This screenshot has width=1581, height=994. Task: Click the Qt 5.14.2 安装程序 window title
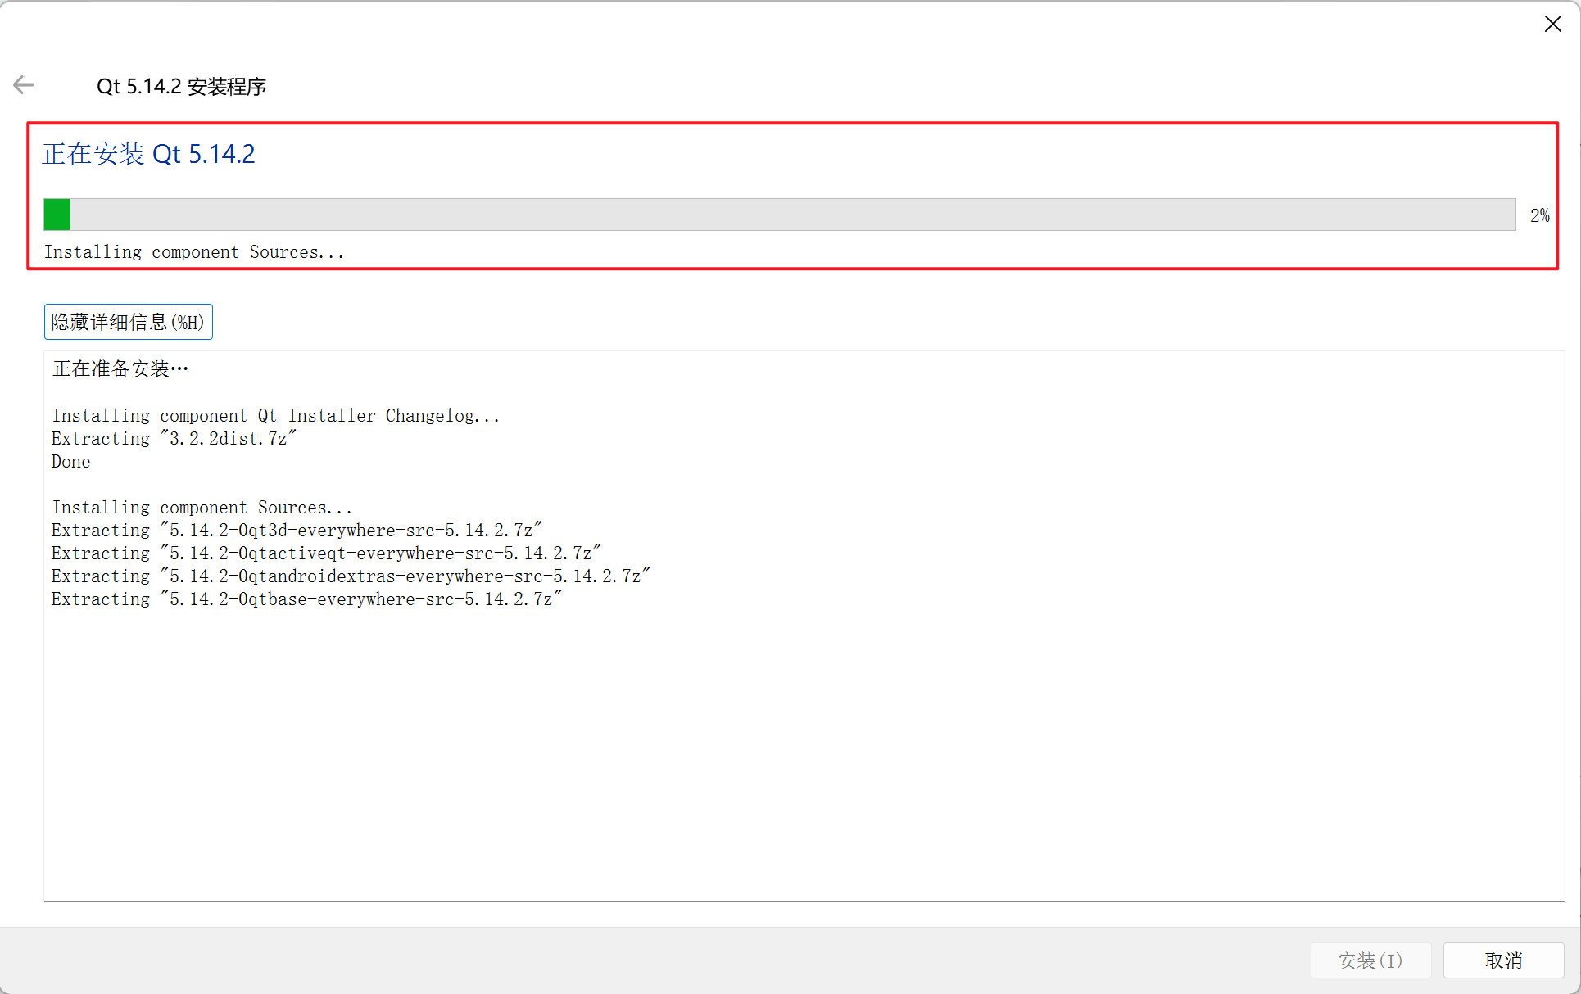click(x=181, y=86)
